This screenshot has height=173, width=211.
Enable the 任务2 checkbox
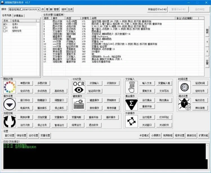pos(4,28)
